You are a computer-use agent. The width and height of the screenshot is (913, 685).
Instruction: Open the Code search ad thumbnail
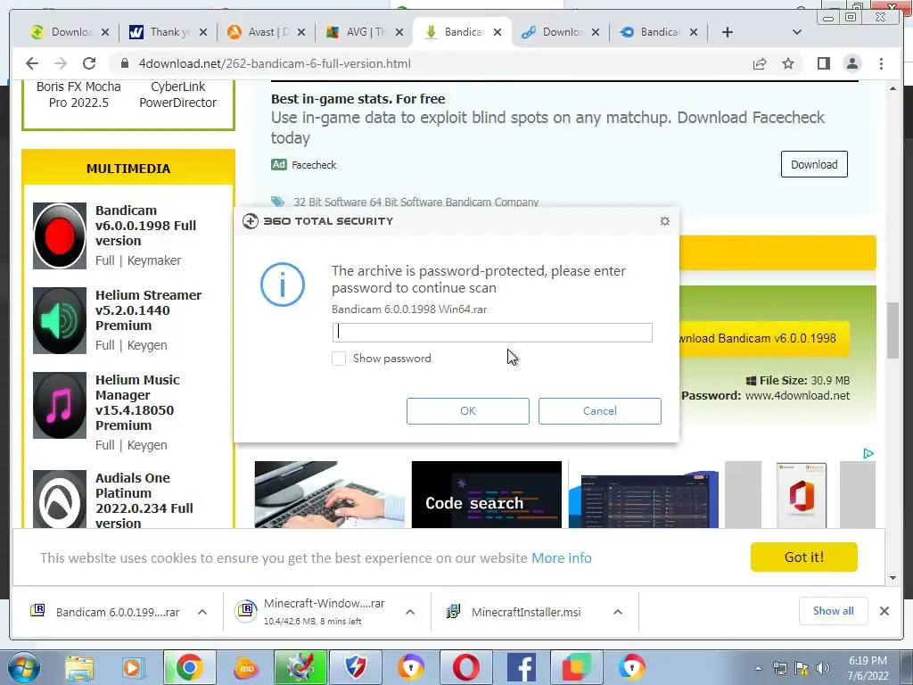coord(486,494)
